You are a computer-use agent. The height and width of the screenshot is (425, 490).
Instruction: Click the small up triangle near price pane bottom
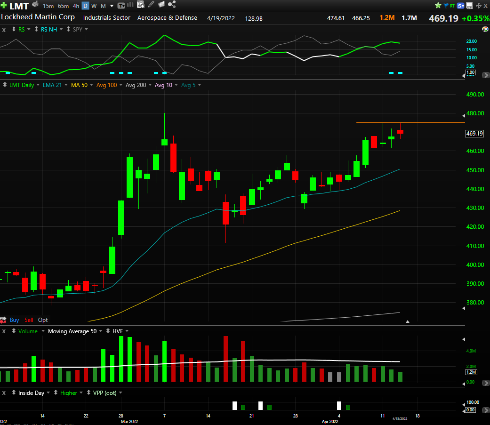(x=408, y=321)
